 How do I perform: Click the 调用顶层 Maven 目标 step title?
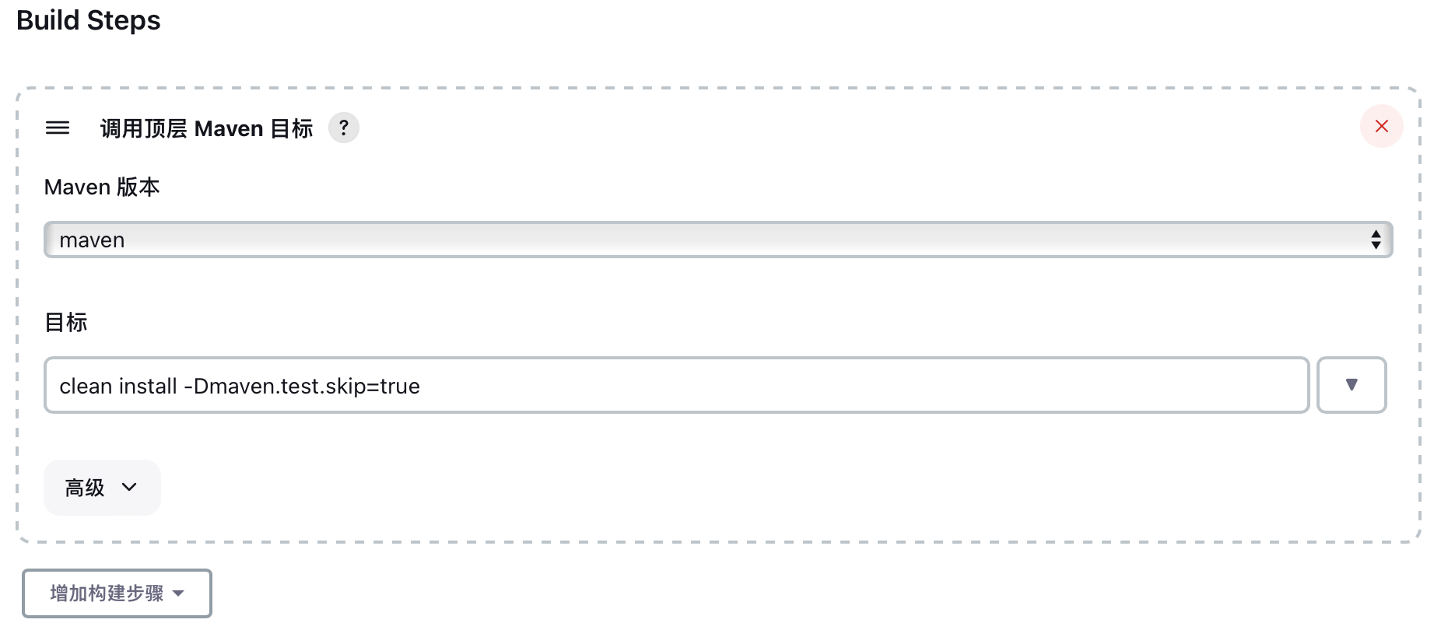click(x=206, y=128)
